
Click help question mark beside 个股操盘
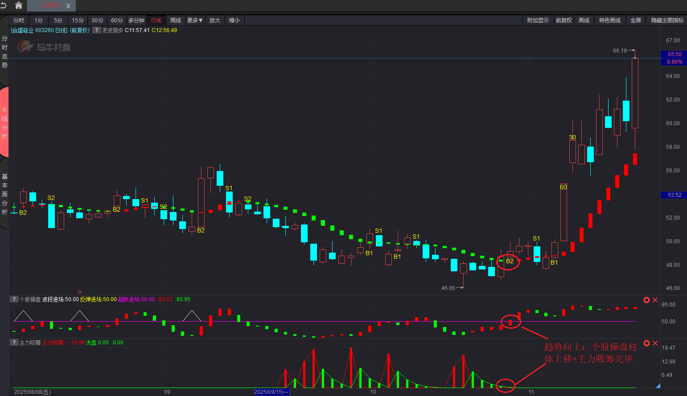[x=14, y=299]
